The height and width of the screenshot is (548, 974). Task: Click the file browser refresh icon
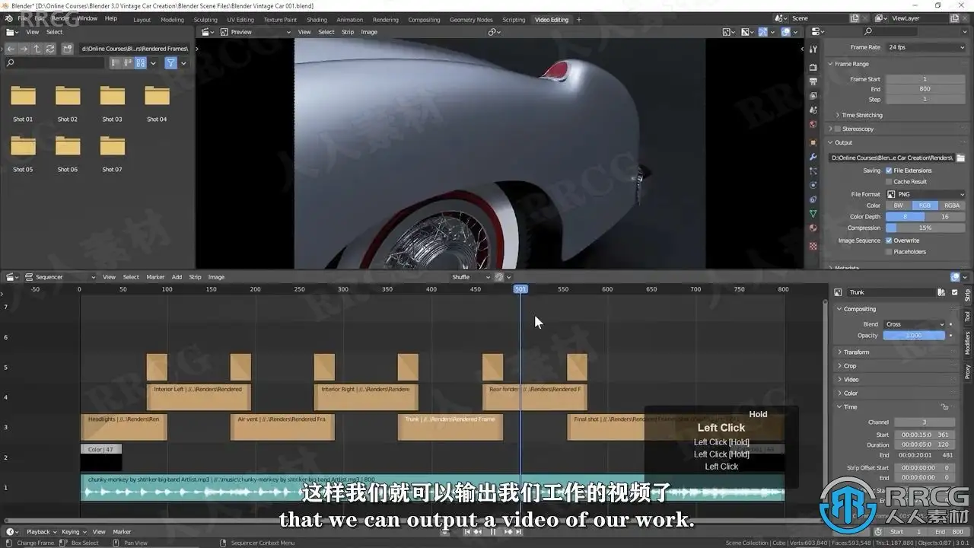click(50, 49)
